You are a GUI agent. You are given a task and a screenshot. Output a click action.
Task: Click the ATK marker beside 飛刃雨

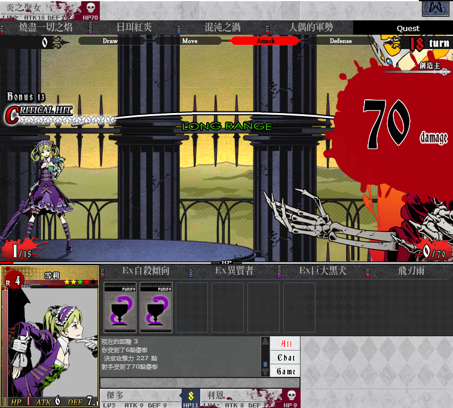[368, 272]
